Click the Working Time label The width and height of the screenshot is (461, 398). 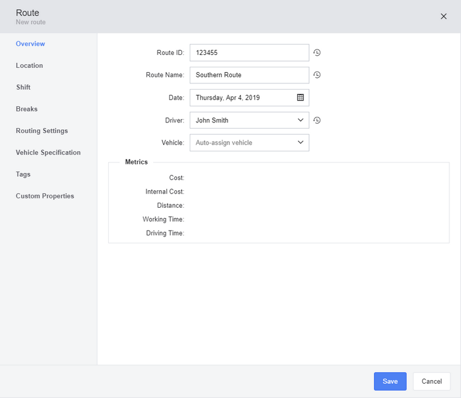164,219
